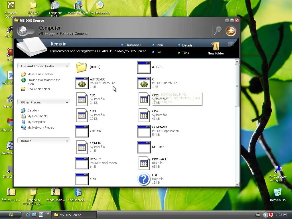This screenshot has width=292, height=219.
Task: Click the small button beside New folder
Action: point(231,44)
